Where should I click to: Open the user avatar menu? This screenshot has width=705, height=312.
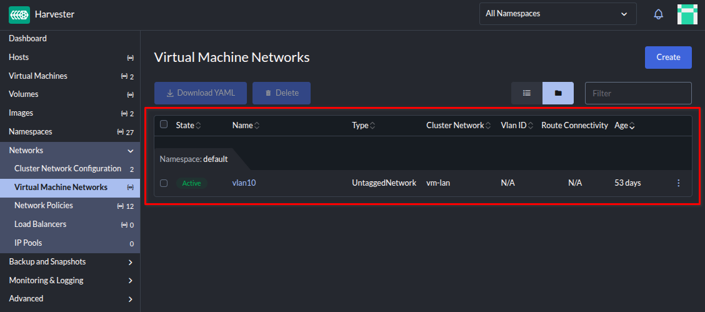click(x=687, y=14)
